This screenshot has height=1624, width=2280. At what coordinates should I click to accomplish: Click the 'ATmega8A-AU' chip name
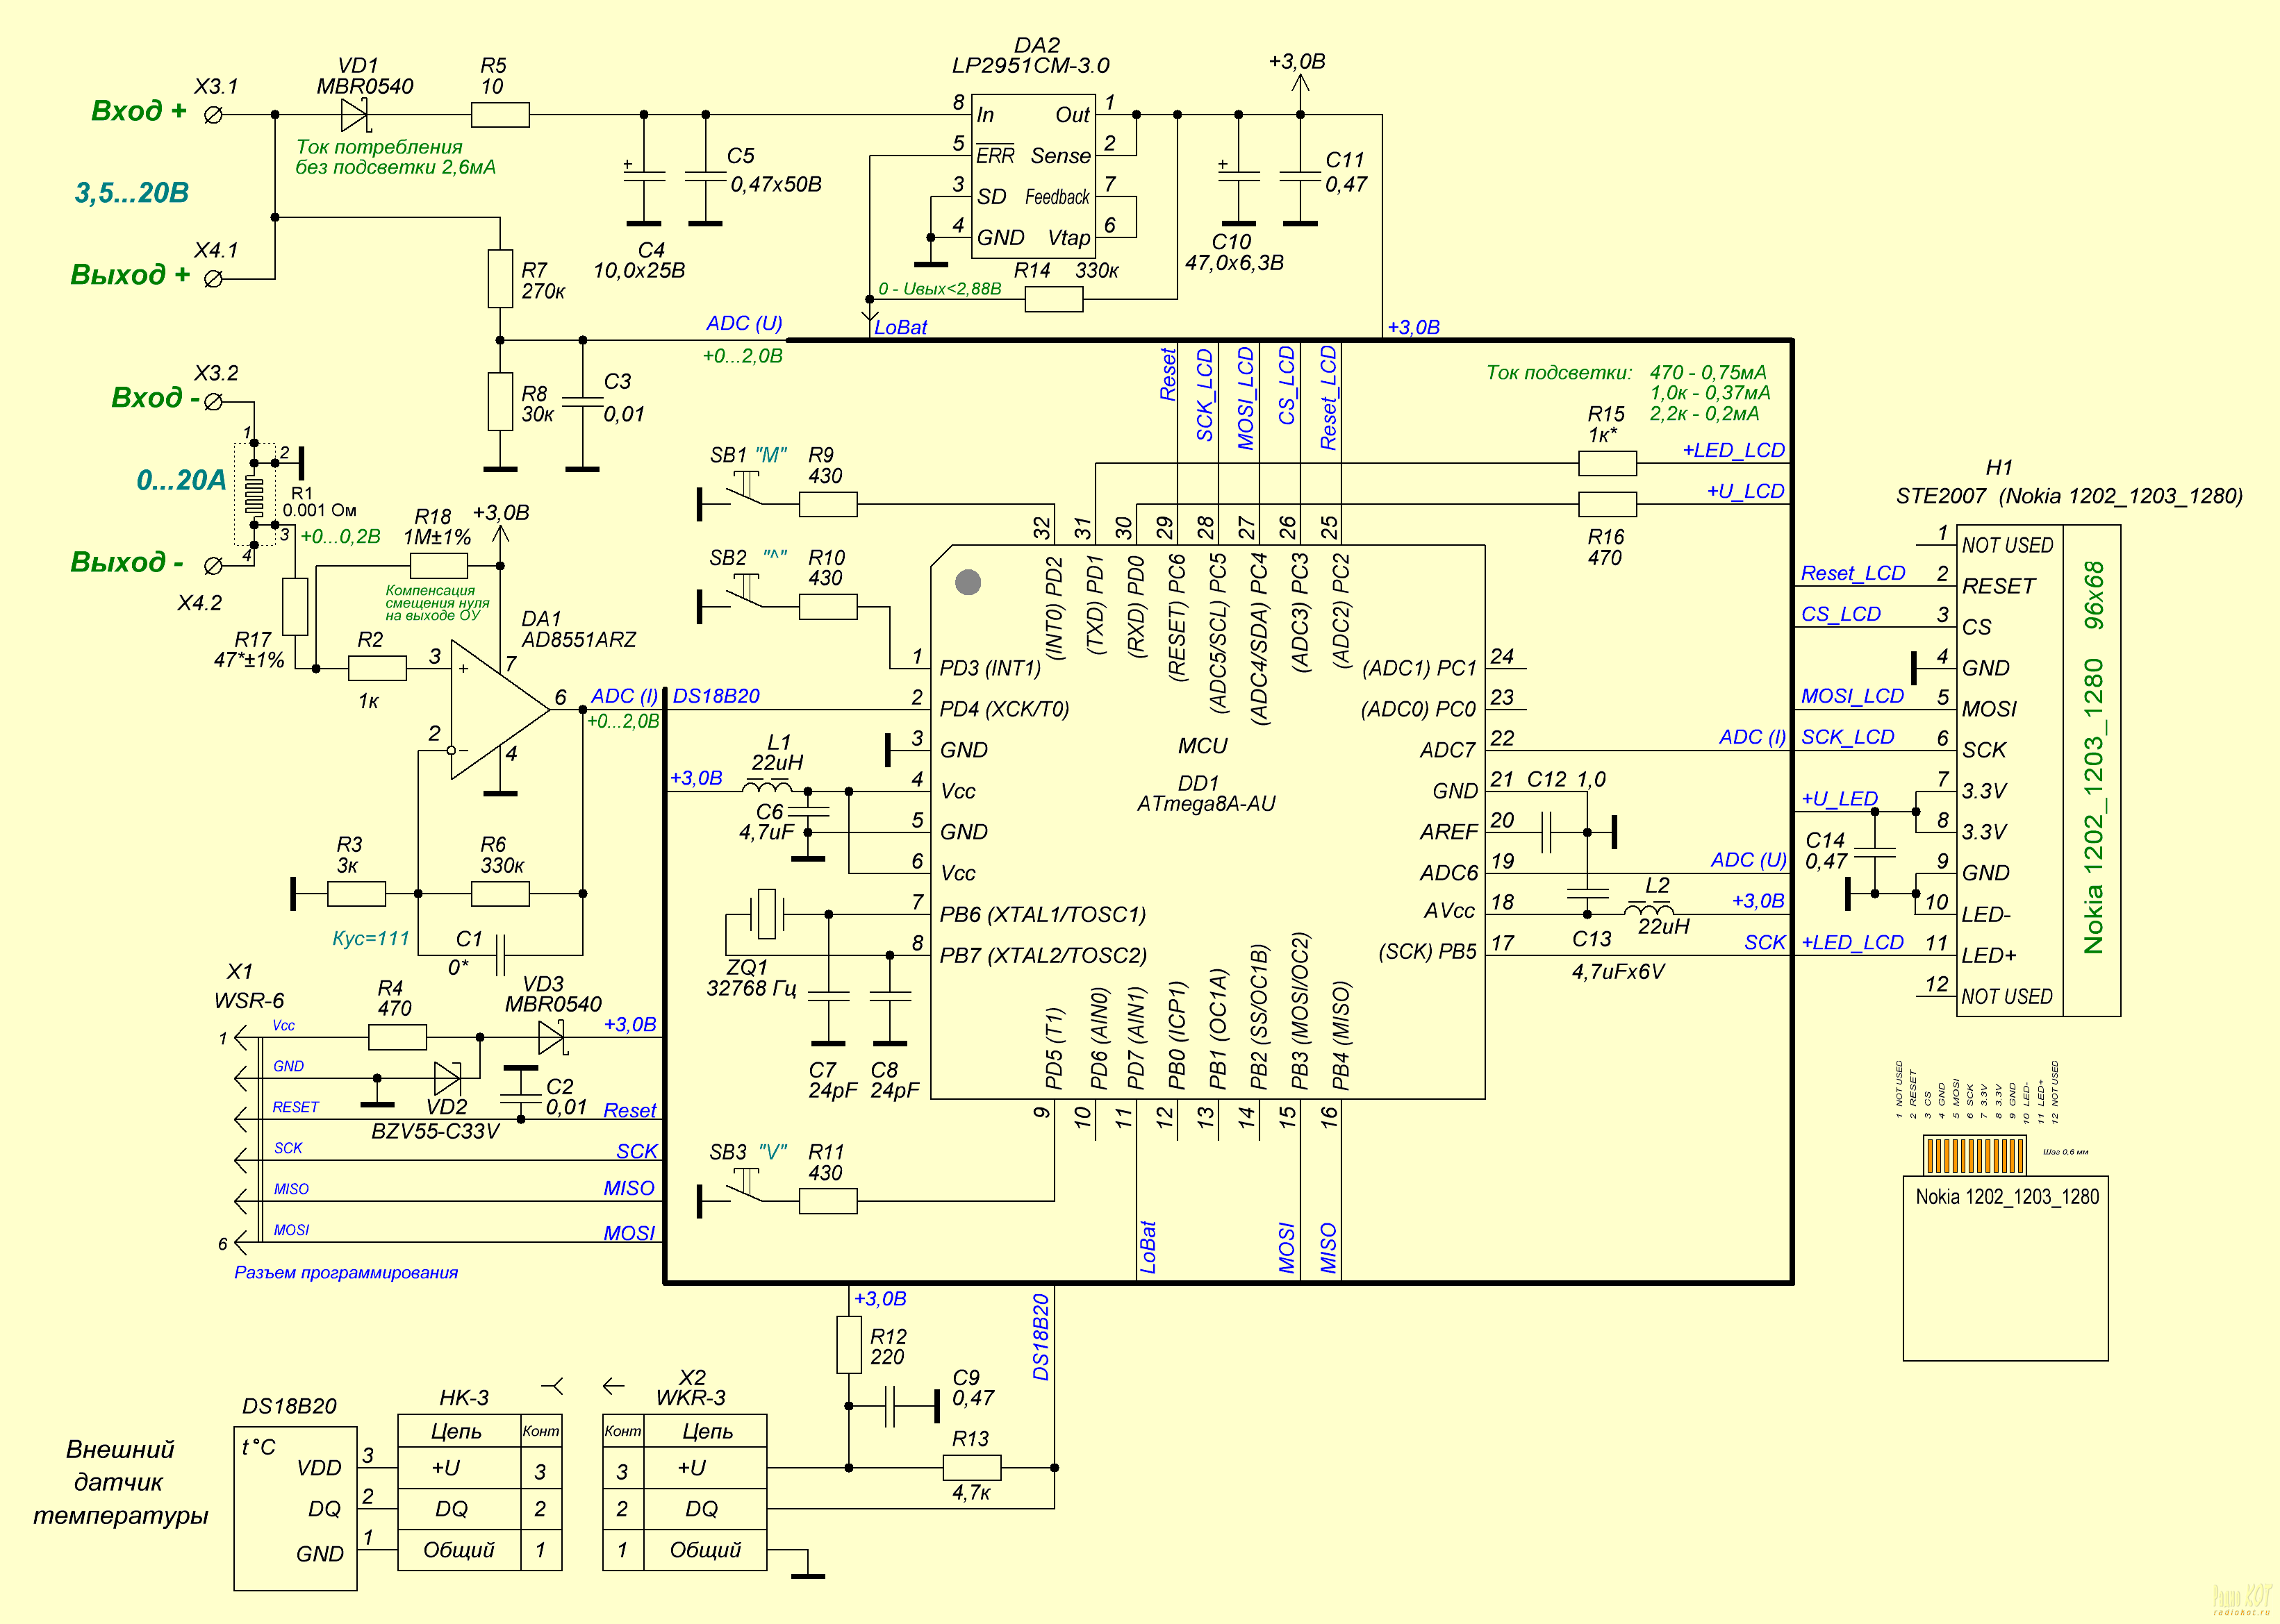tap(1205, 804)
